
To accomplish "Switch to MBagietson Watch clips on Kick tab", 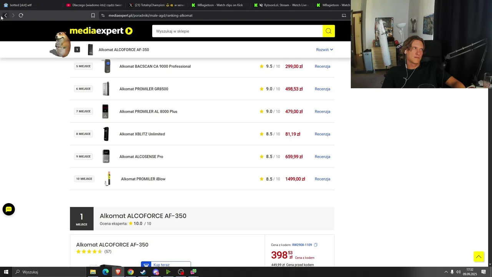I will click(x=219, y=5).
